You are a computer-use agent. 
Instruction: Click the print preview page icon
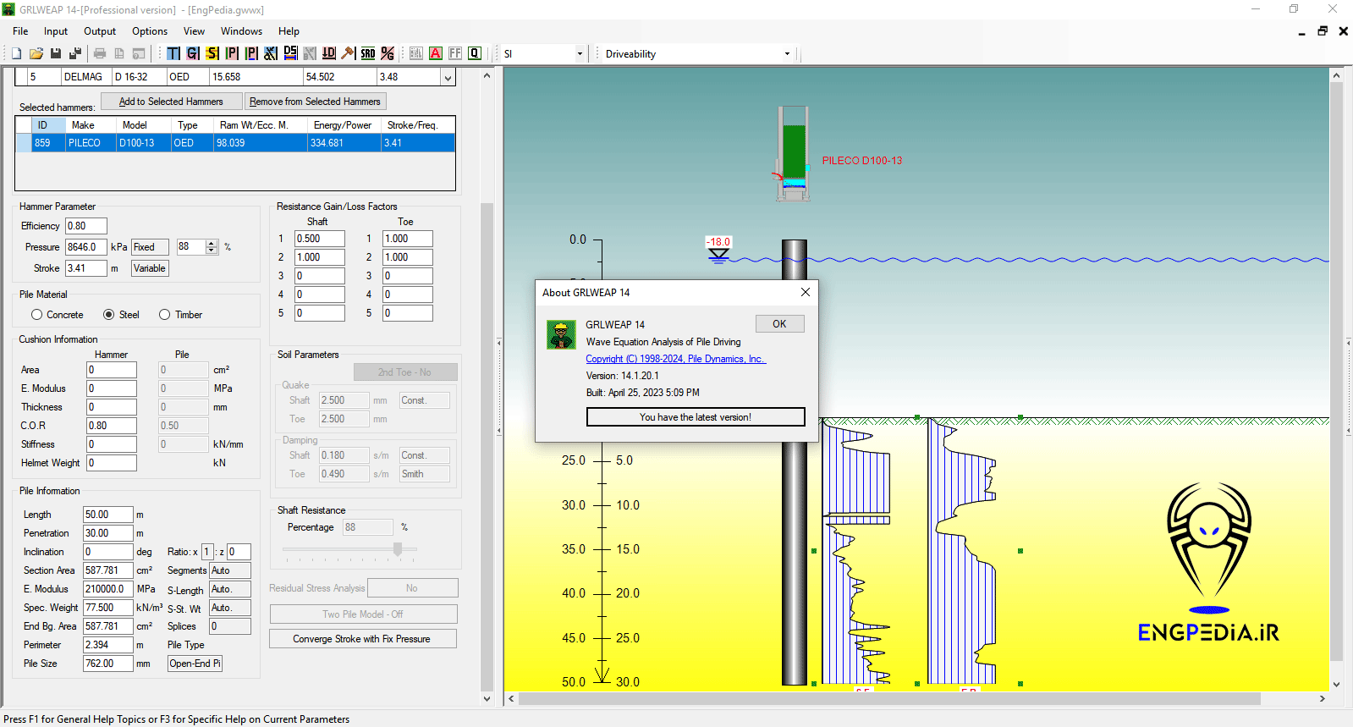pos(119,53)
